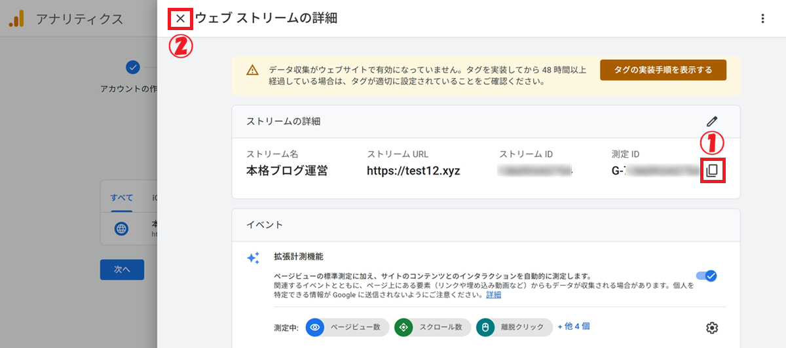
Task: Select the スクロール数 chip
Action: pos(432,327)
